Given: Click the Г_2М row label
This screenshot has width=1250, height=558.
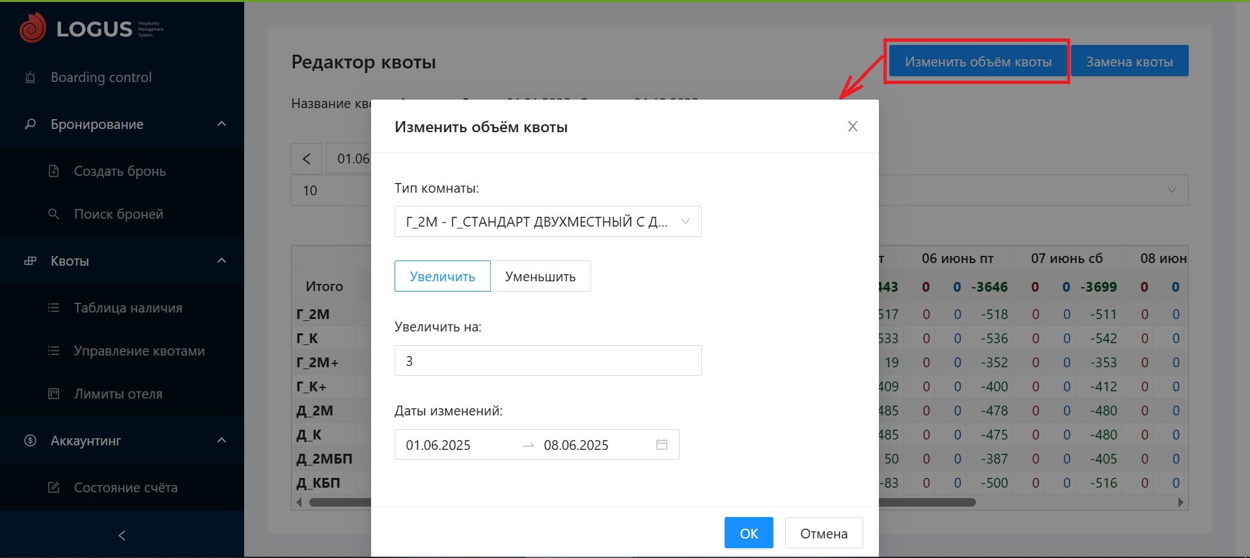Looking at the screenshot, I should tap(313, 314).
